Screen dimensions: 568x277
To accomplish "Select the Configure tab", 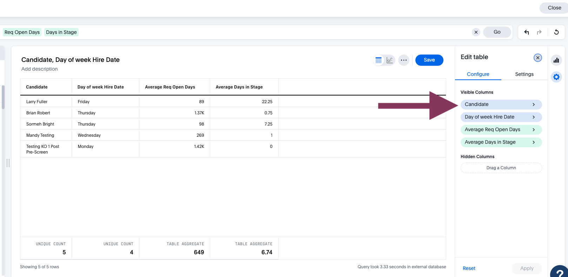I will [478, 74].
